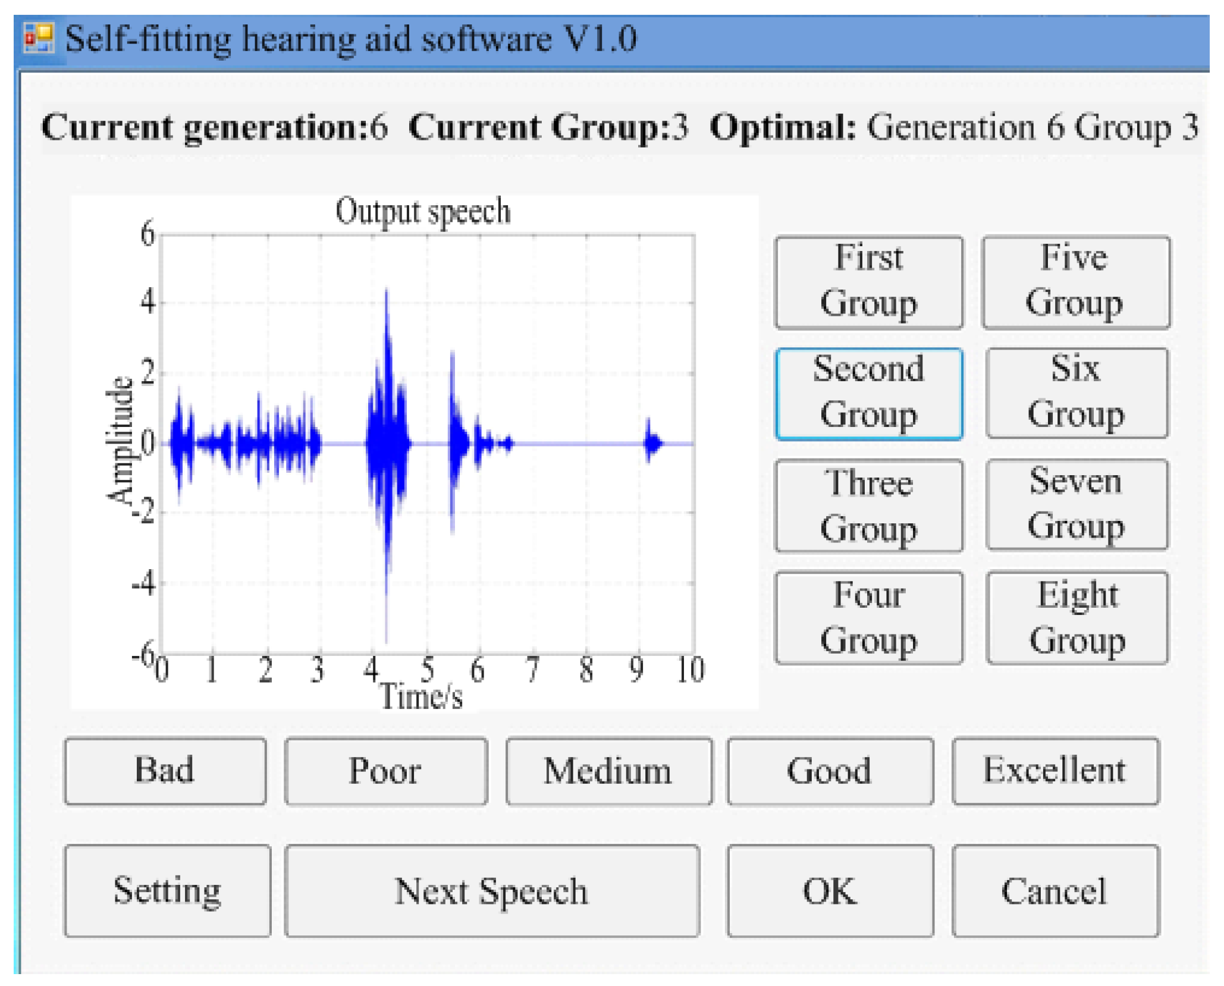Image resolution: width=1224 pixels, height=986 pixels.
Task: Rate the speech as Medium
Action: (x=608, y=771)
